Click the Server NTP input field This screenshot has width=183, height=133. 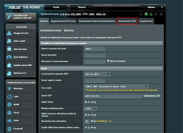tap(113, 96)
